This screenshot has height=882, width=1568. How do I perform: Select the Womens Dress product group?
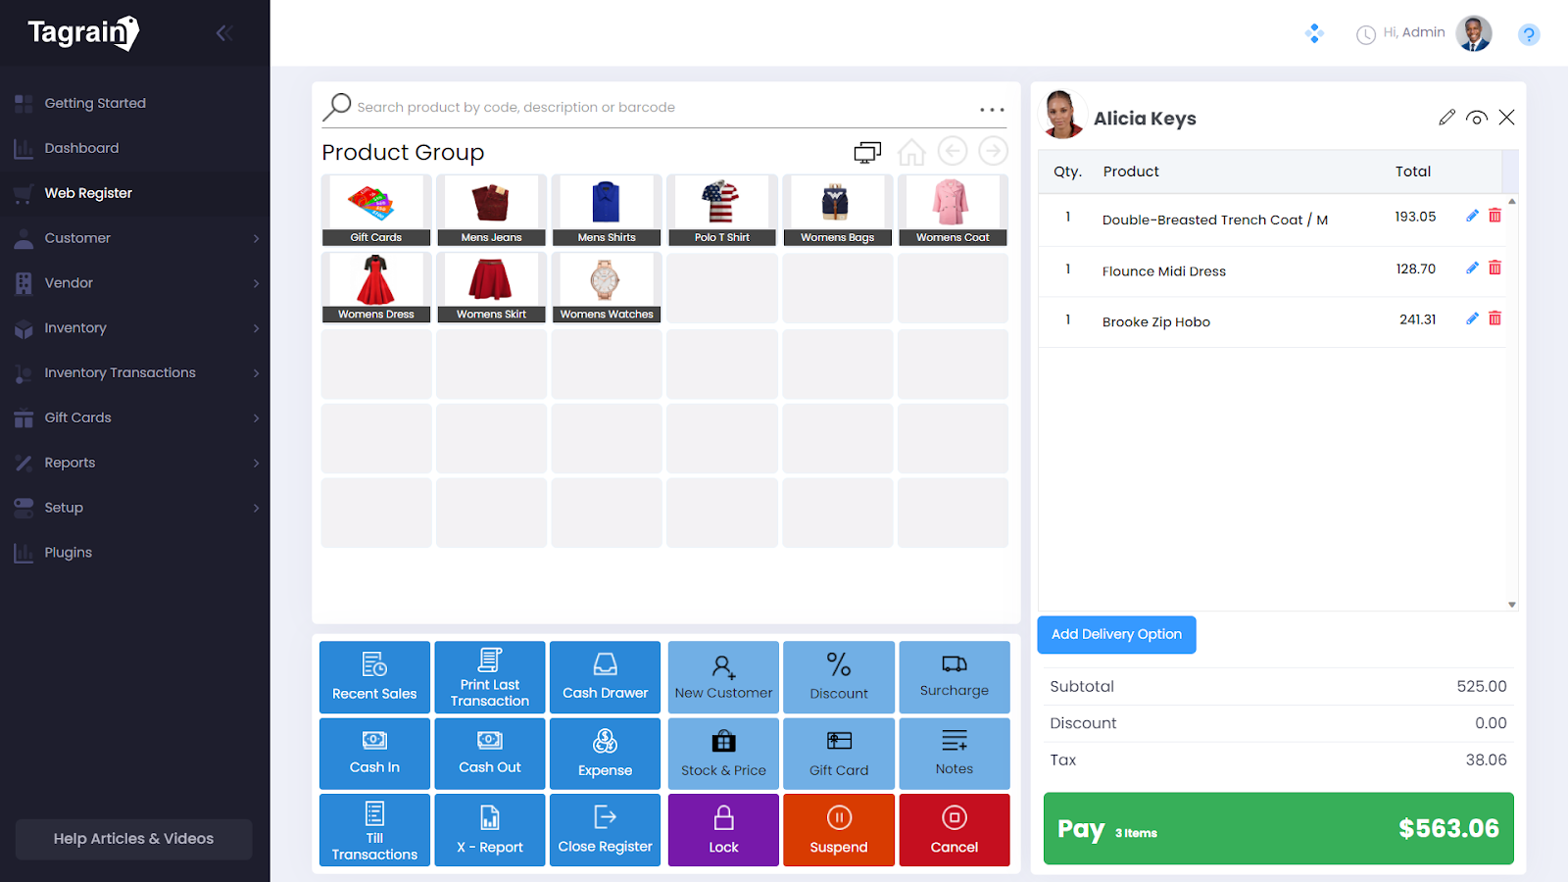[x=376, y=287]
